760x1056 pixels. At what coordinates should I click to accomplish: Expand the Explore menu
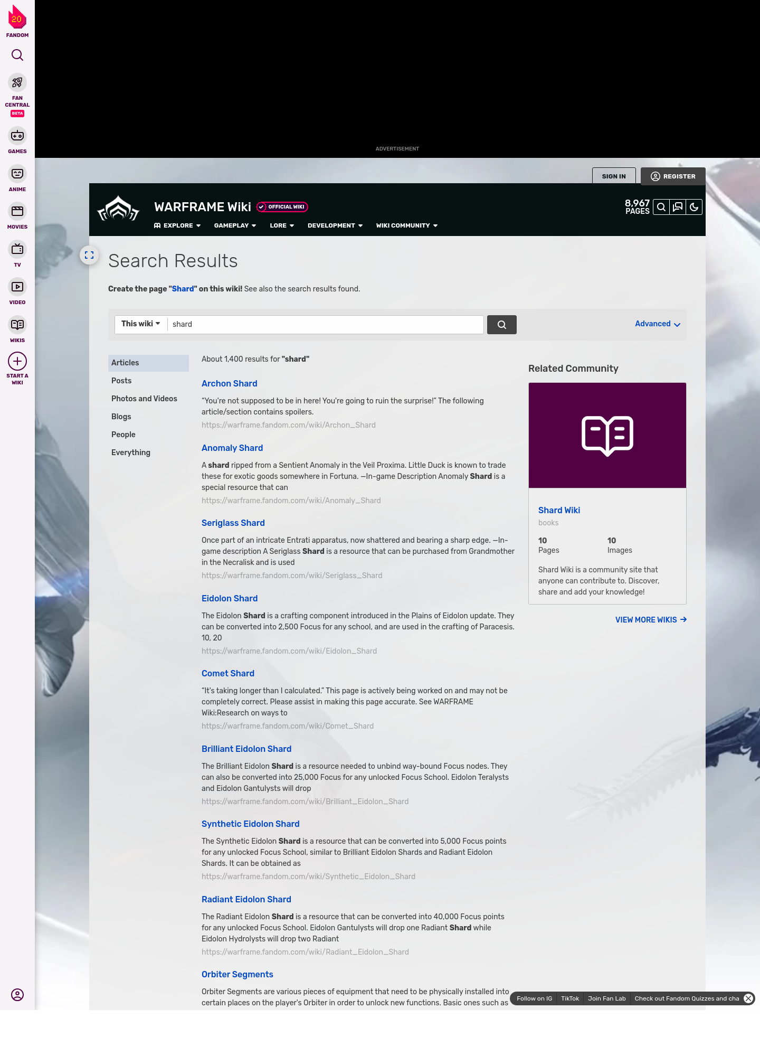tap(177, 225)
